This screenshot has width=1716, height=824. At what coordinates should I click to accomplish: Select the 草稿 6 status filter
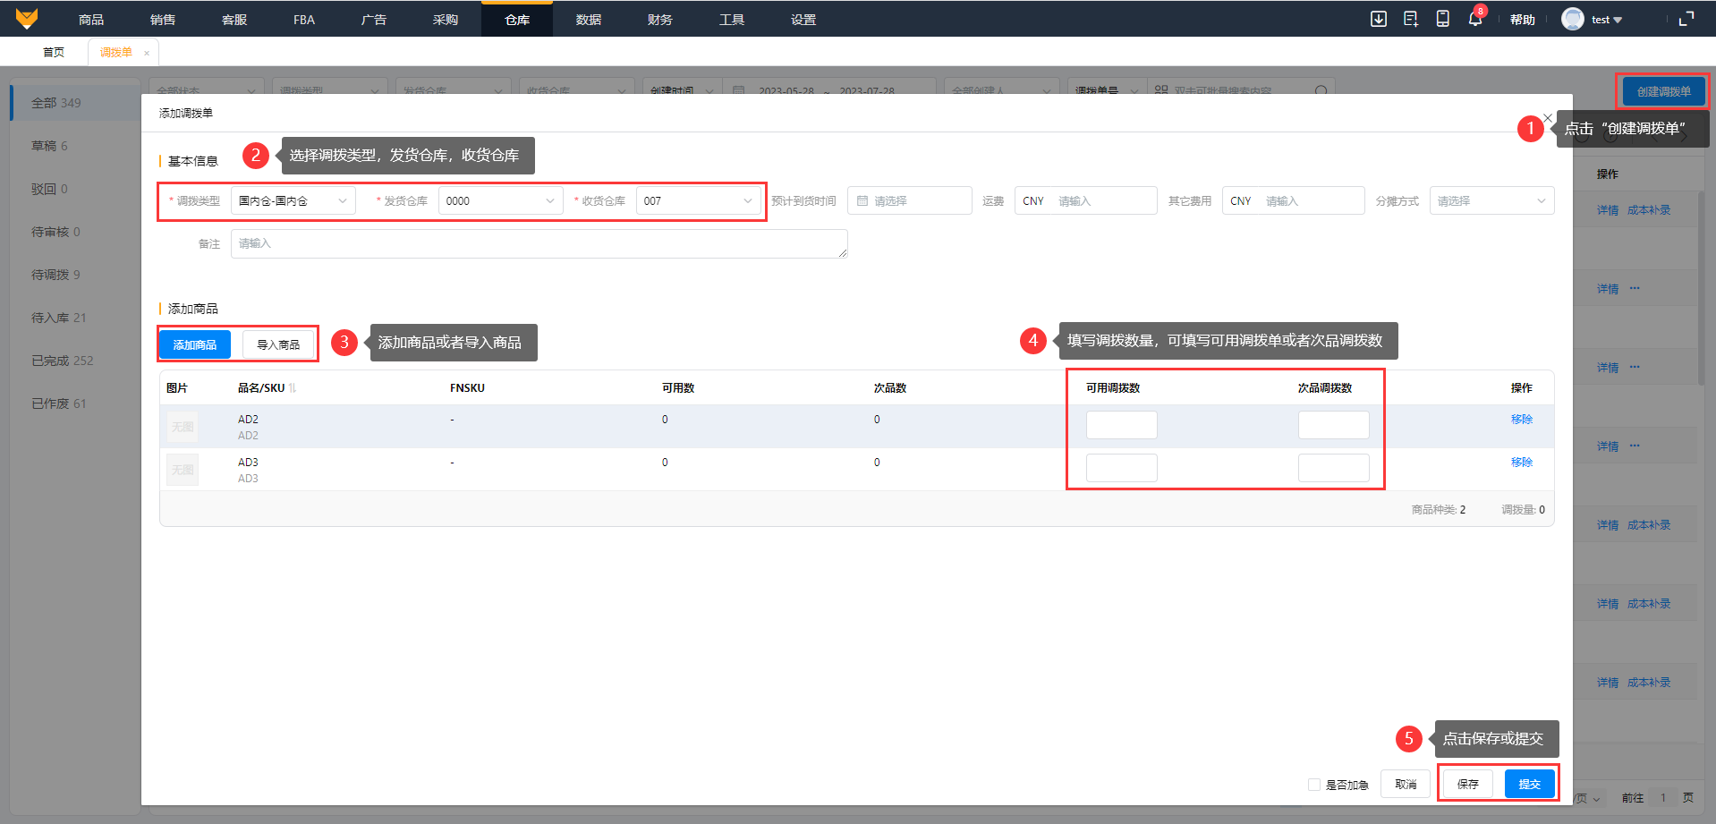75,146
